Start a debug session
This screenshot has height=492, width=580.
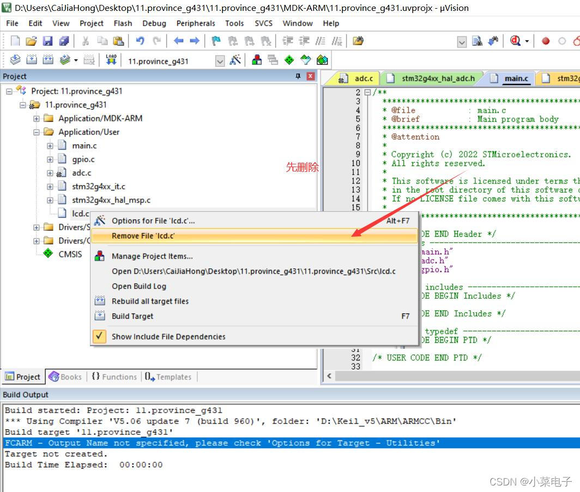[515, 41]
